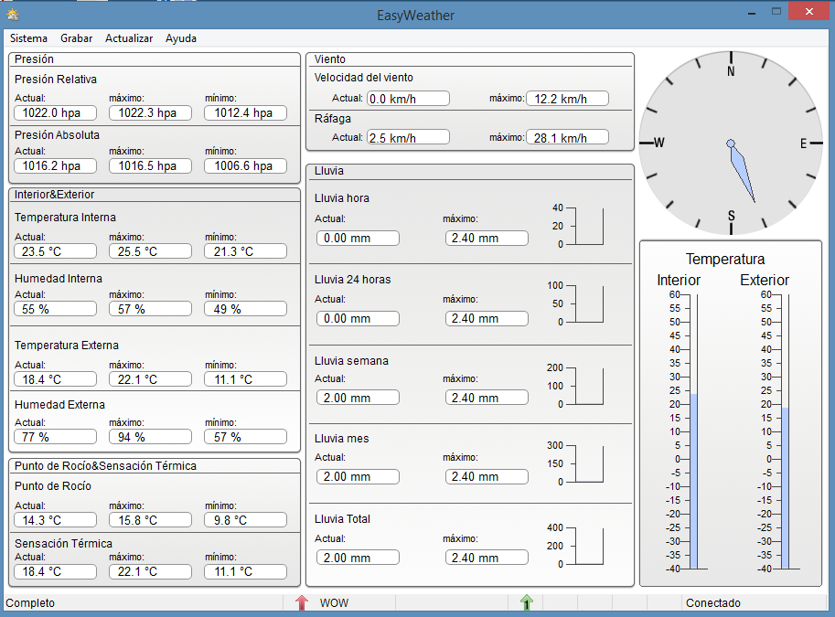This screenshot has width=835, height=617.
Task: Click the Humedad Externa mínimo field
Action: tap(245, 437)
